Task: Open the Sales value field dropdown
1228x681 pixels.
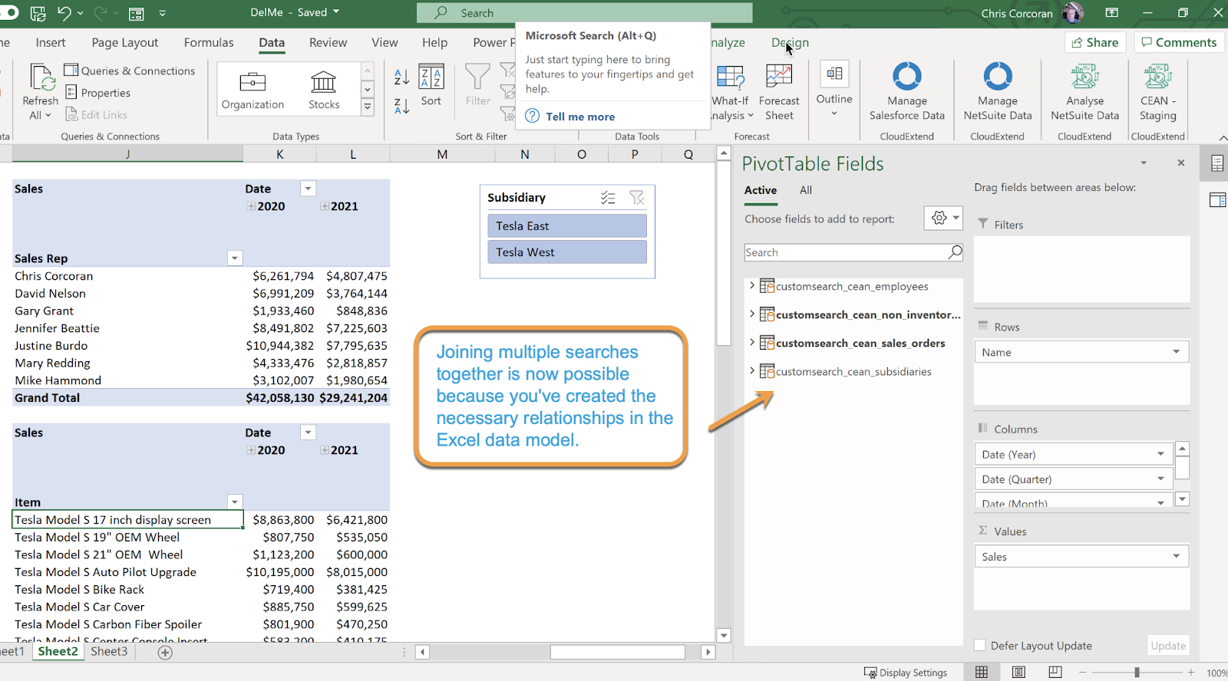Action: pos(1176,556)
